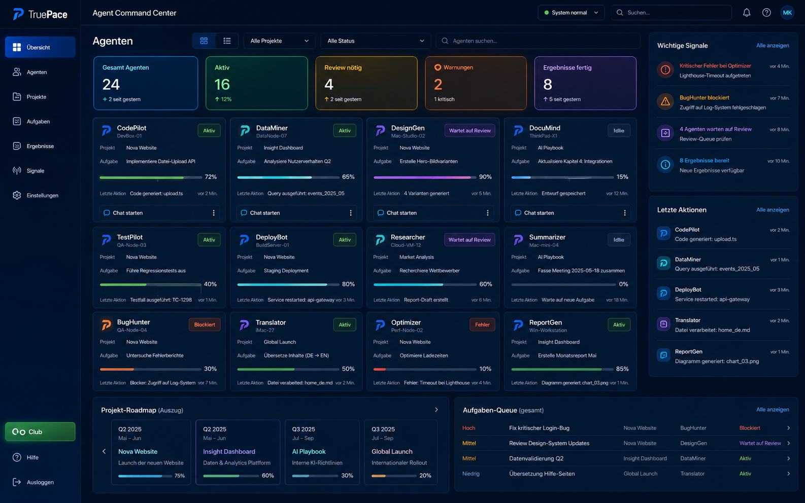
Task: Click DeployBot icon in Letzte Aktionen
Action: 663,294
